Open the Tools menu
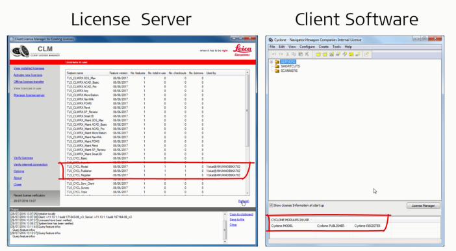 [336, 47]
